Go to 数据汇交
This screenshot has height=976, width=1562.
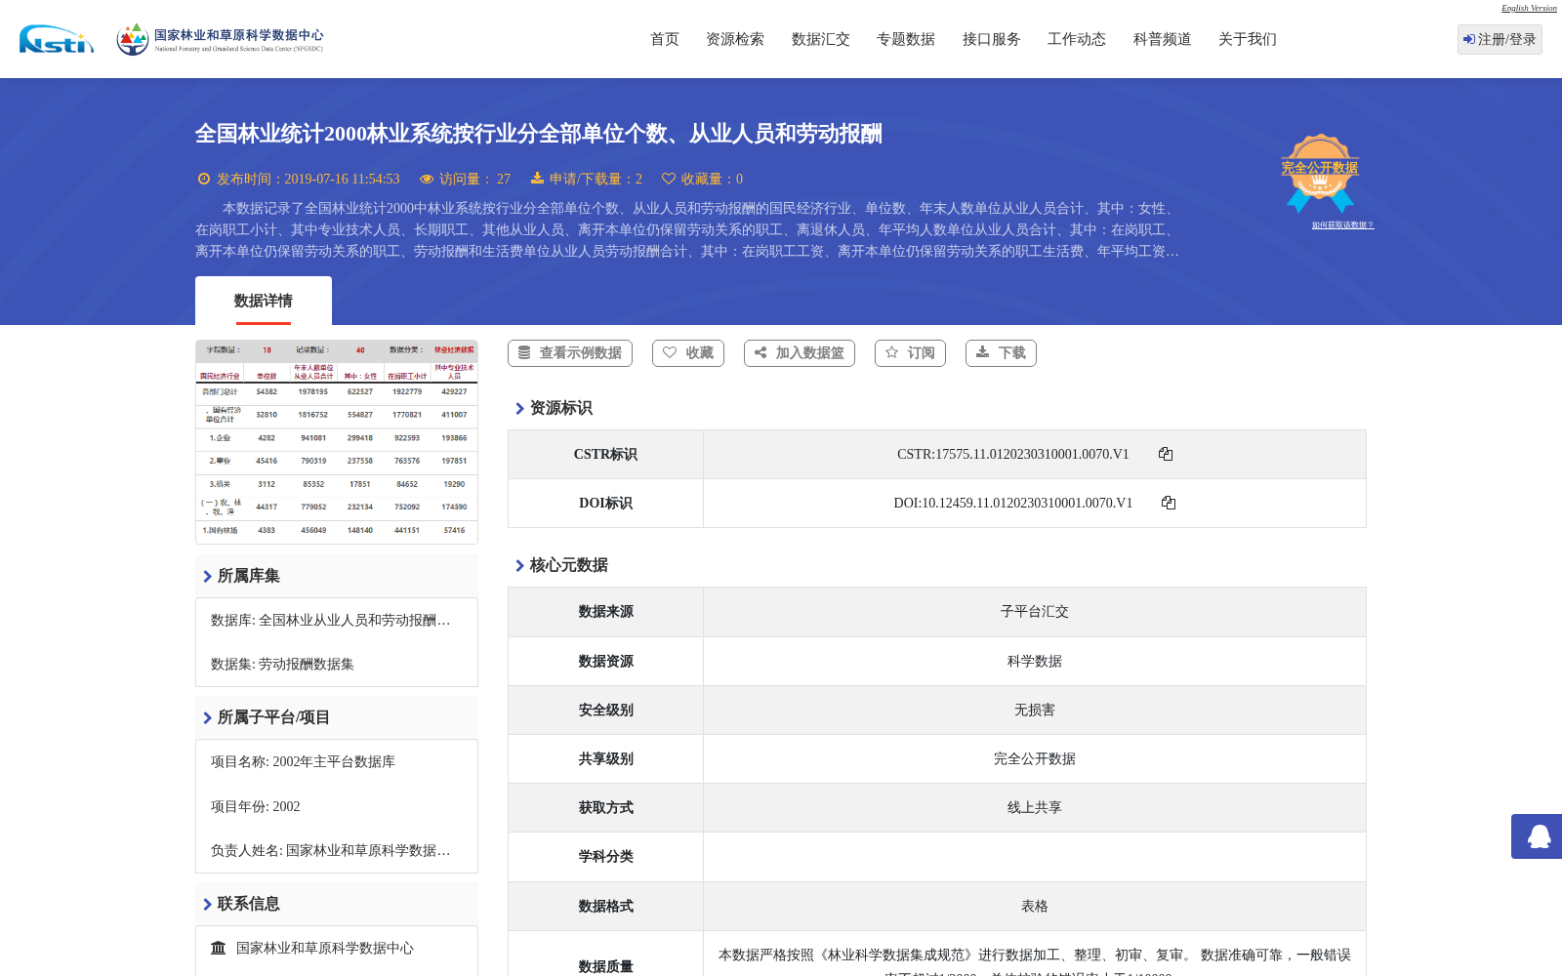pos(821,39)
